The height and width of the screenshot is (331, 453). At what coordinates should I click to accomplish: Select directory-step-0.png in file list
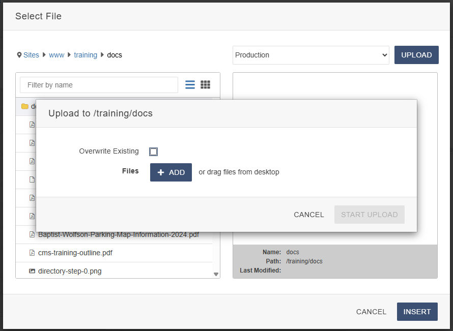(x=70, y=271)
